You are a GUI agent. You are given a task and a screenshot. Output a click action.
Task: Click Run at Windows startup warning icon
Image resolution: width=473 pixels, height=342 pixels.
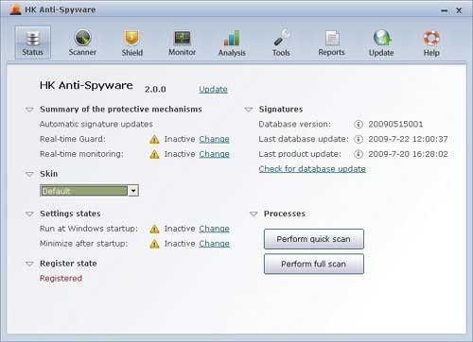point(154,229)
